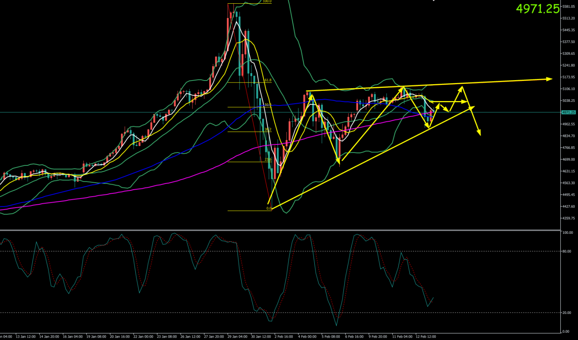Image resolution: width=578 pixels, height=340 pixels.
Task: Click the Fibonacci 61.8 level label
Action: [x=268, y=81]
